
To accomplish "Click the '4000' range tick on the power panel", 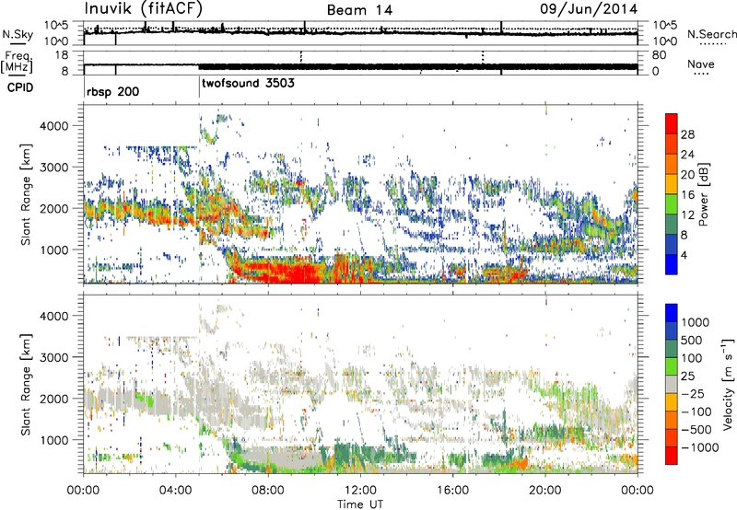I will click(x=54, y=126).
